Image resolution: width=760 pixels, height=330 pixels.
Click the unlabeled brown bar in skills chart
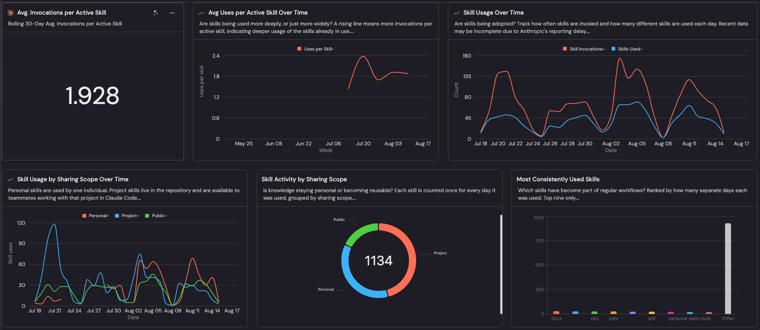pyautogui.click(x=709, y=313)
